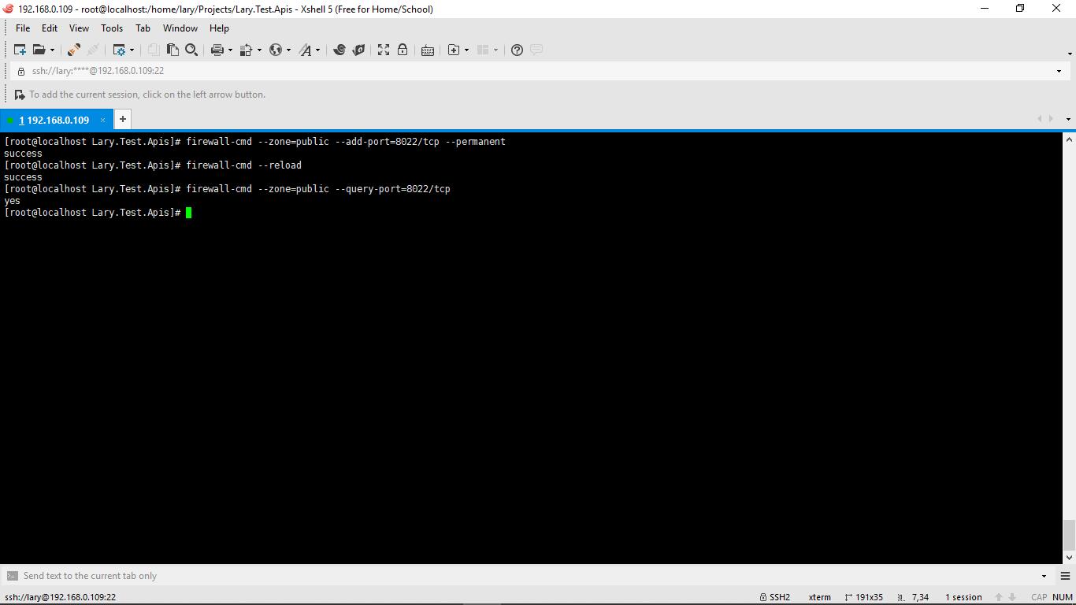Click the Paste clipboard icon
Image resolution: width=1076 pixels, height=605 pixels.
pos(173,50)
